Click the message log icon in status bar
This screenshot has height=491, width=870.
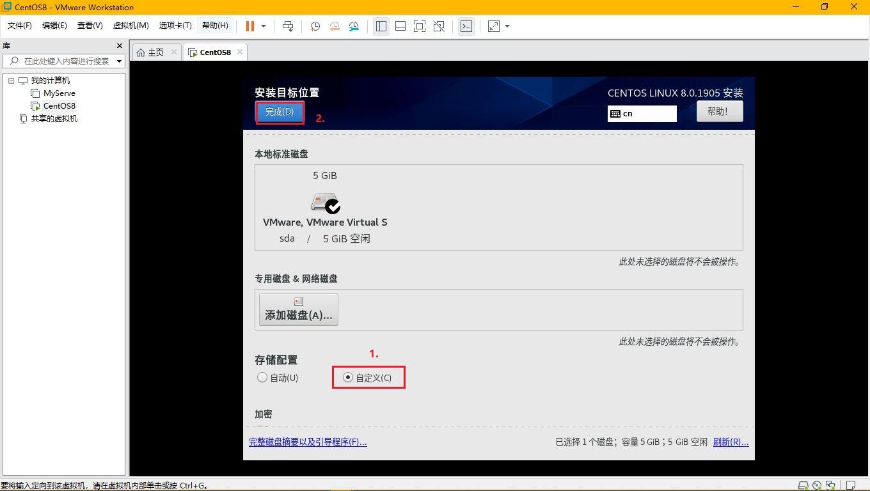[x=851, y=485]
